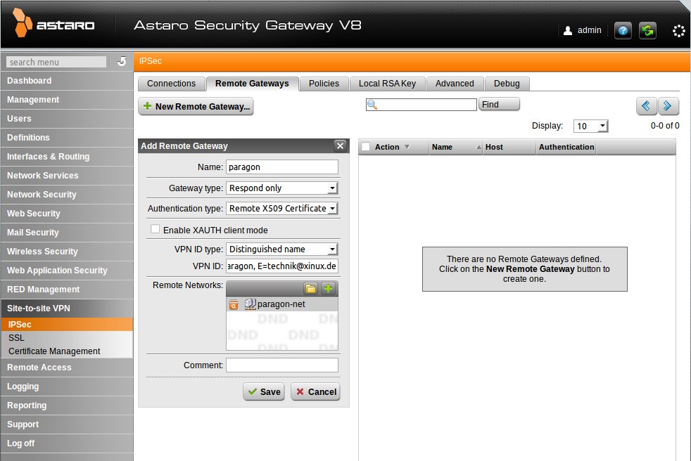
Task: Tick the select-all checkbox in table header
Action: (x=366, y=147)
